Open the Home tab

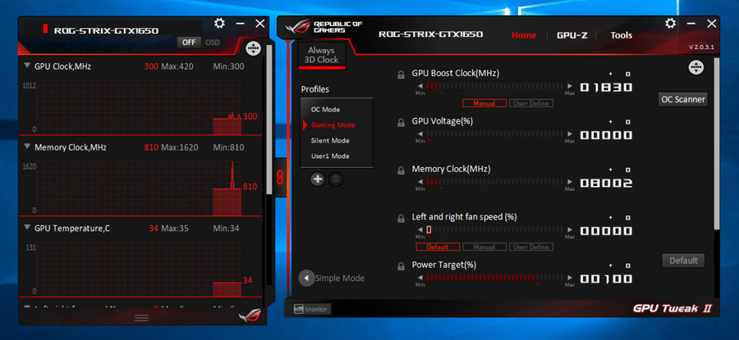pyautogui.click(x=524, y=35)
